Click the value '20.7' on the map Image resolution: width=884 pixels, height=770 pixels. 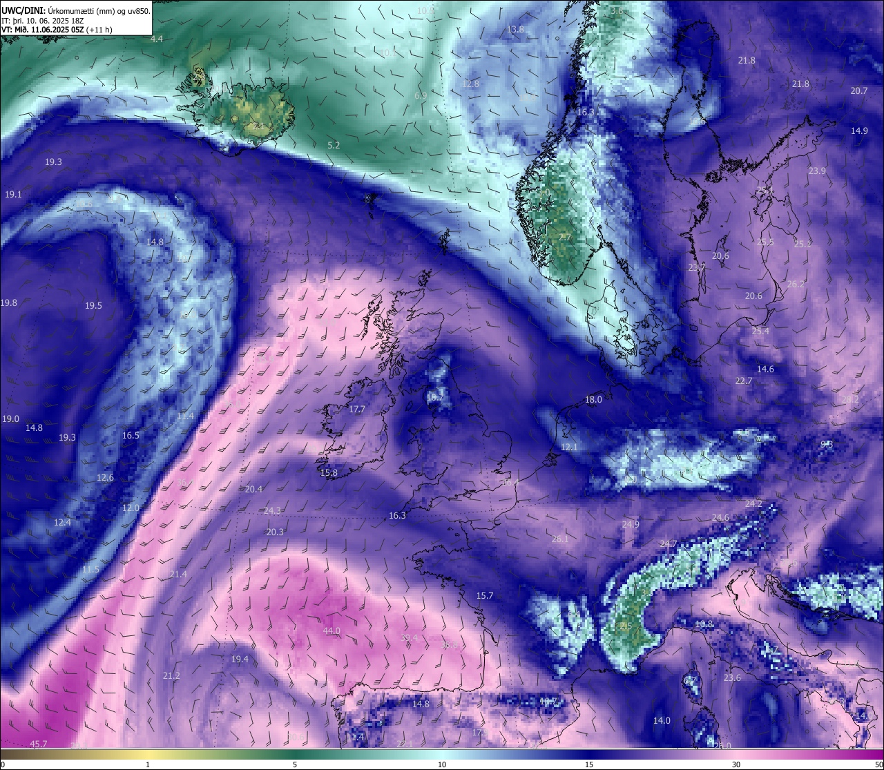[859, 91]
